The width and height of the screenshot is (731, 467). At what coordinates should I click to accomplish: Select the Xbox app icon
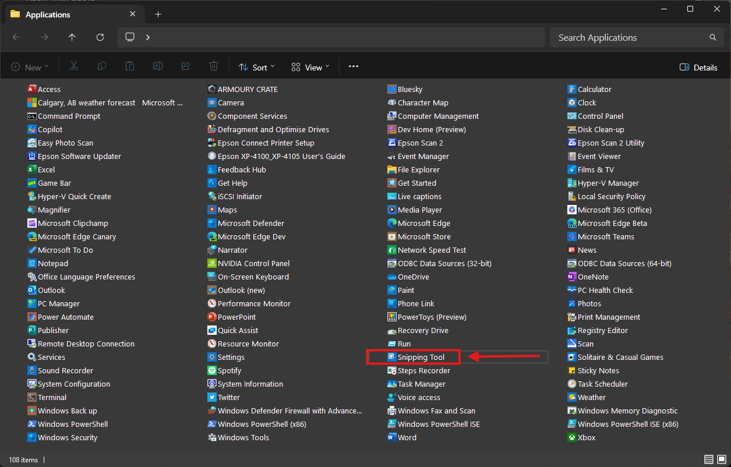(573, 437)
